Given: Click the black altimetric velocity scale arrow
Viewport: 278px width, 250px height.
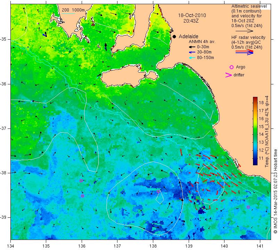Looking at the screenshot, I should pos(244,31).
